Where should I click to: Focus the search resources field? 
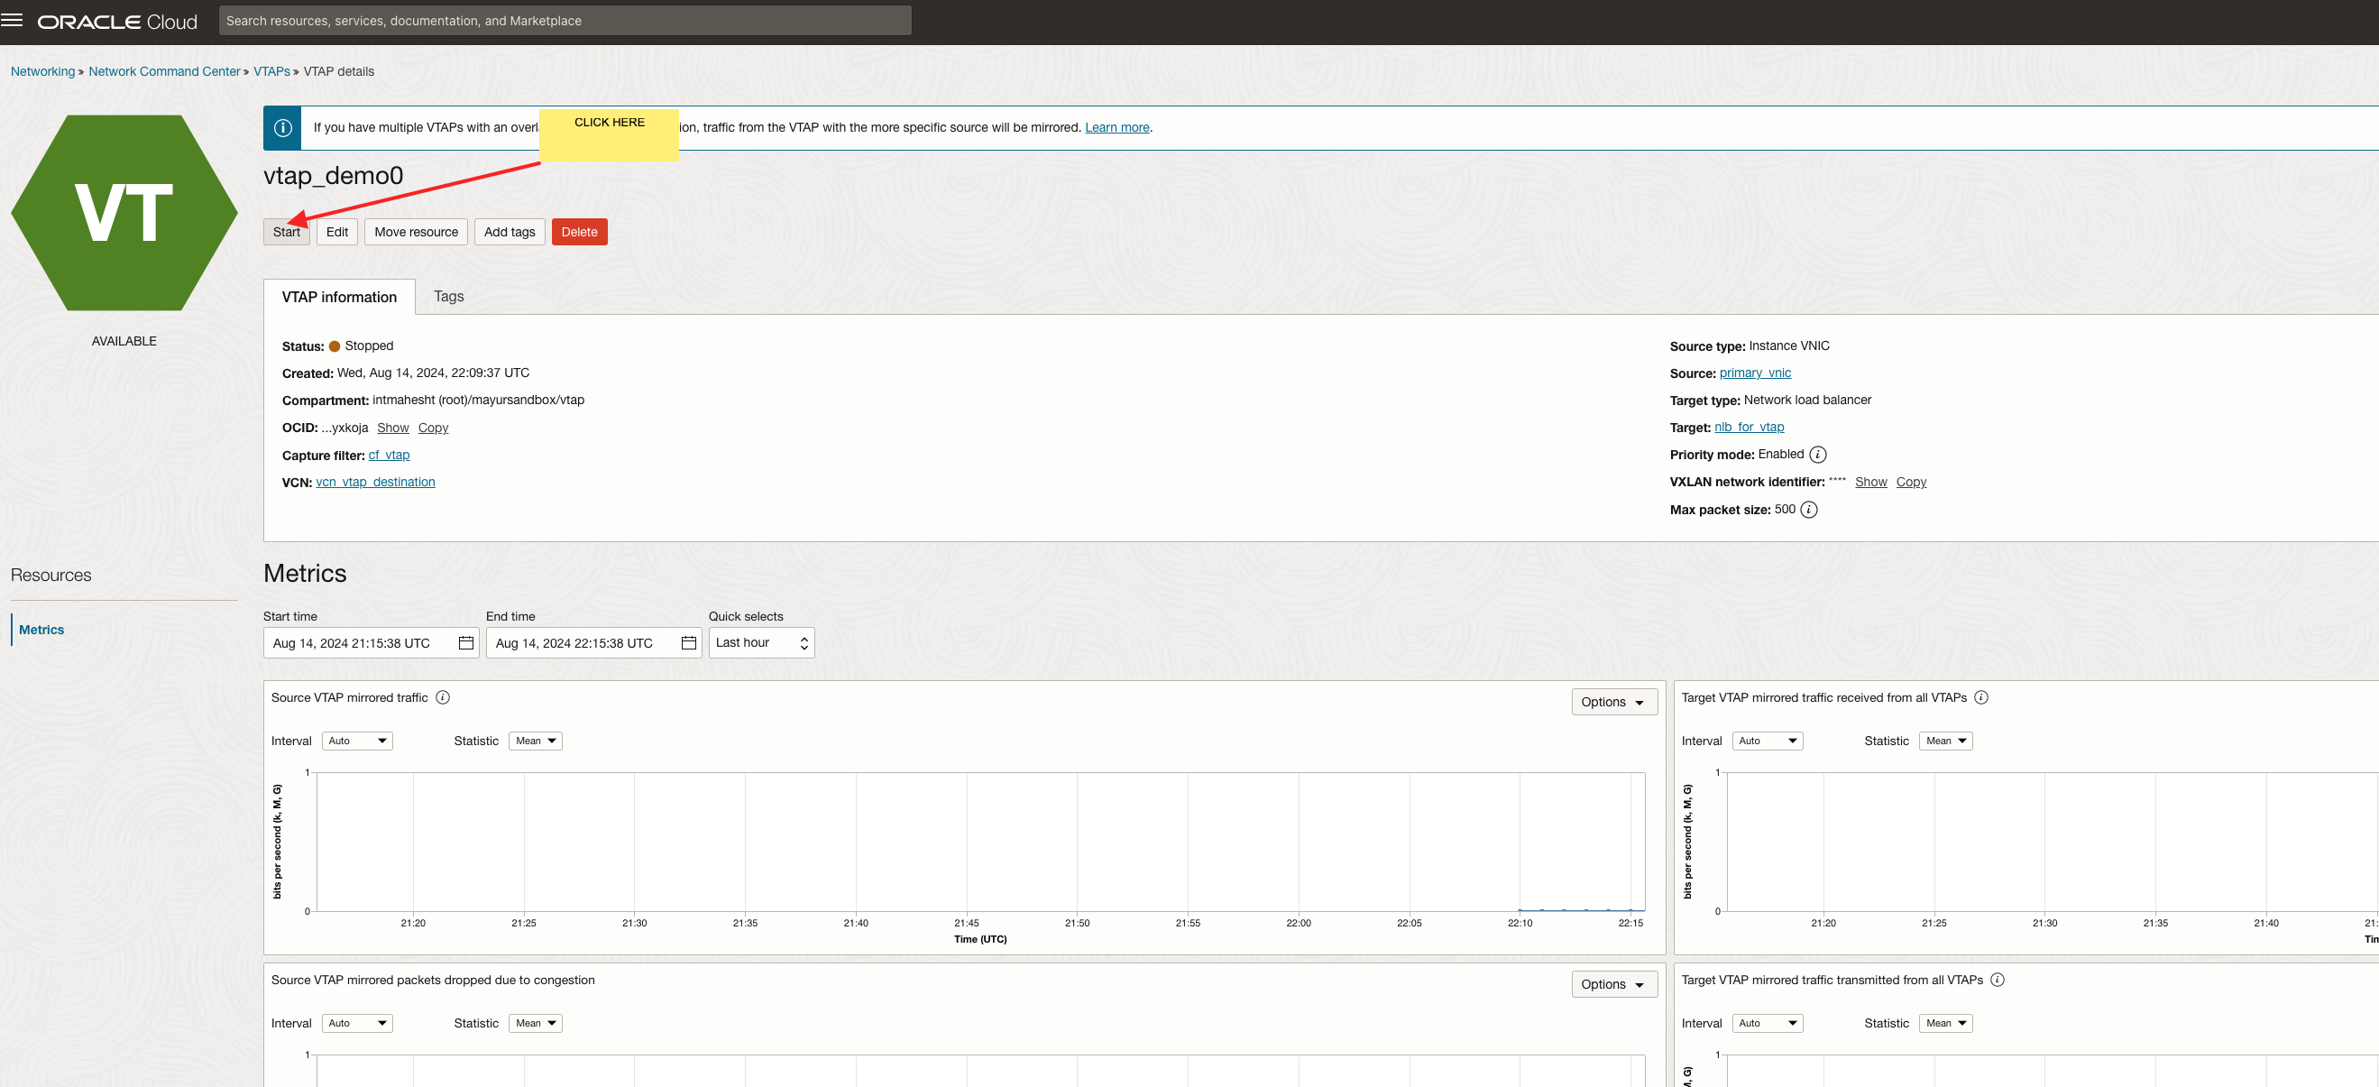(565, 21)
